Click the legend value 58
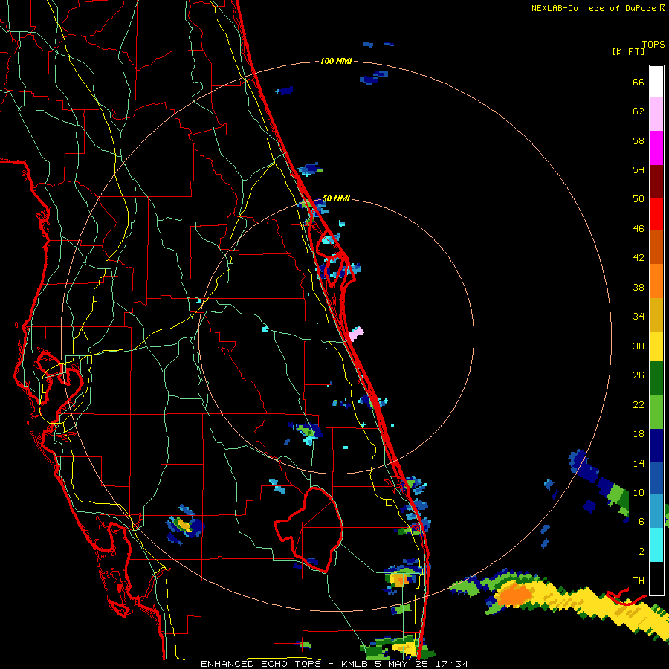The width and height of the screenshot is (669, 669). [x=639, y=140]
